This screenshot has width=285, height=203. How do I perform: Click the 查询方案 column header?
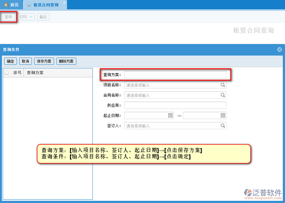click(58, 73)
